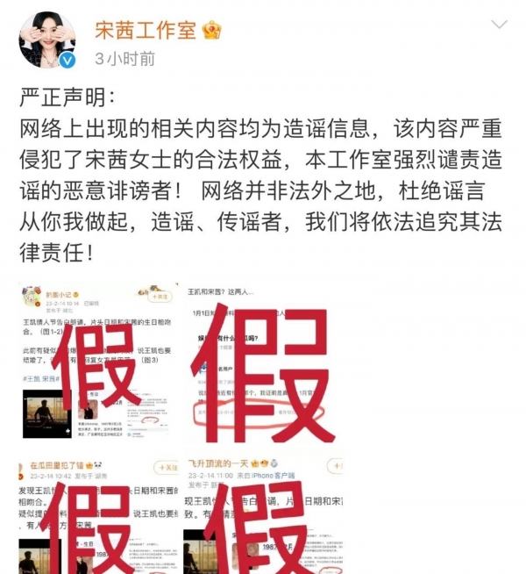Screen dimensions: 526x574
Task: Click the 来自iPhone客户端 source link
Action: tap(266, 475)
